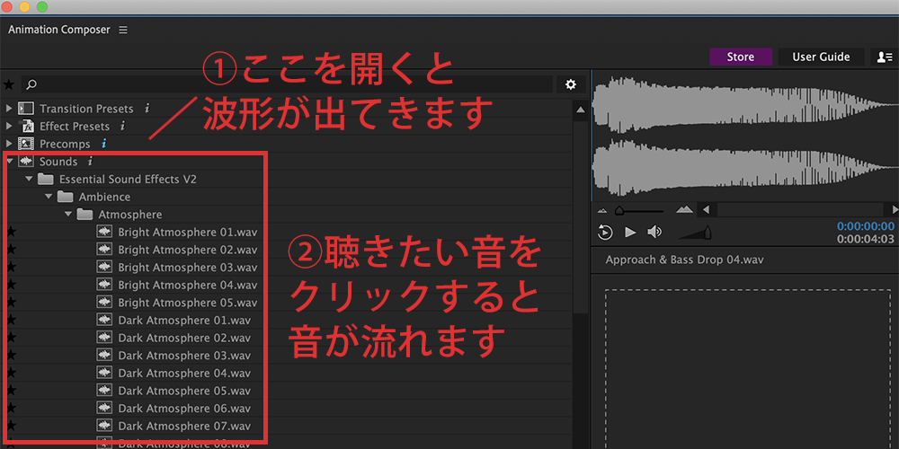Show info for Transition Presets
This screenshot has height=449, width=899.
click(x=147, y=109)
